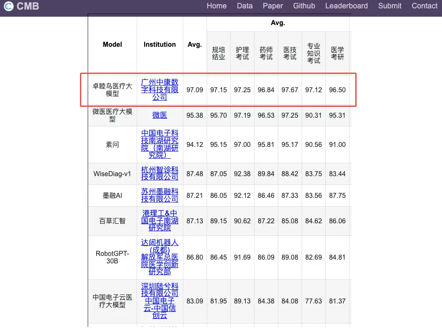Click the 港理工&中国电子南湖研究院 link
The image size is (442, 331).
click(160, 220)
